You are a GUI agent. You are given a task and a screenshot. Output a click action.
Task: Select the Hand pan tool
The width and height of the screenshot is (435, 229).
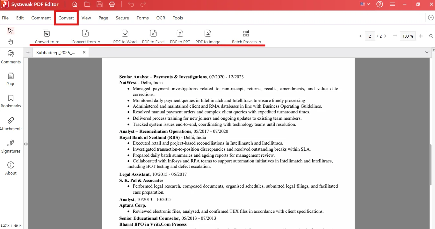tap(11, 41)
